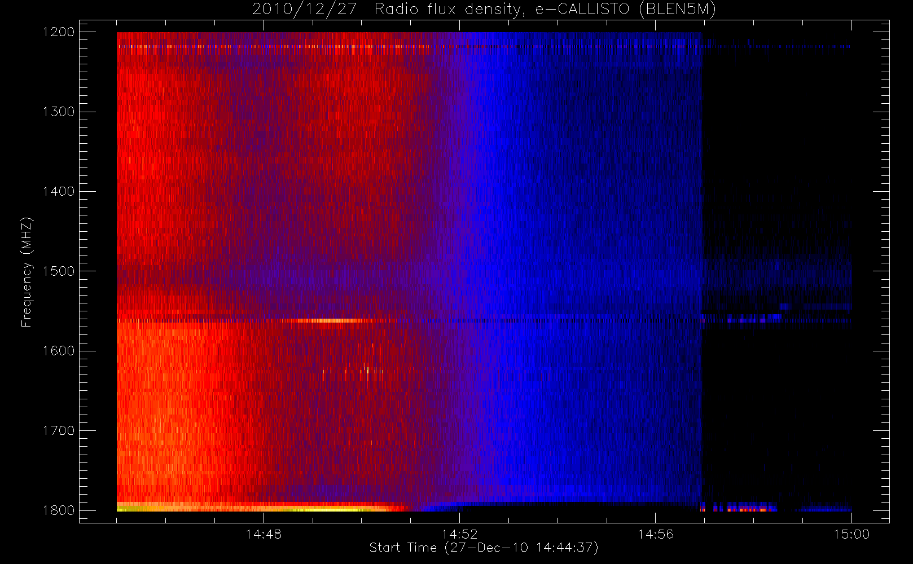Click the 1300 frequency tick label
Image resolution: width=913 pixels, height=564 pixels.
59,112
